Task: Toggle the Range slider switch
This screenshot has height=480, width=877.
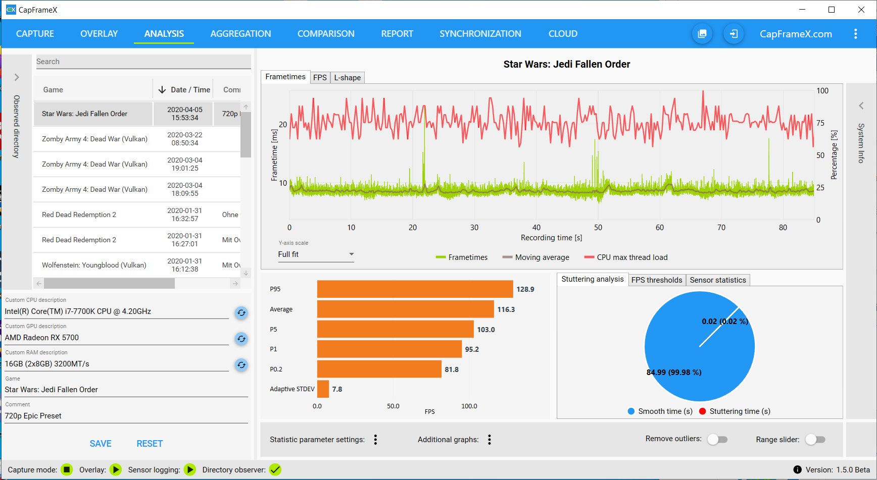Action: [815, 440]
